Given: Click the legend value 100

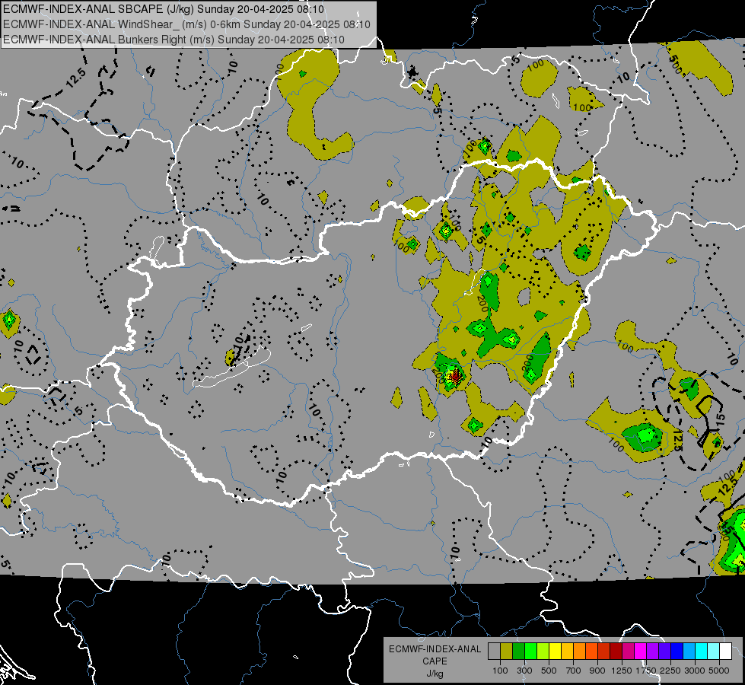Looking at the screenshot, I should tap(500, 671).
